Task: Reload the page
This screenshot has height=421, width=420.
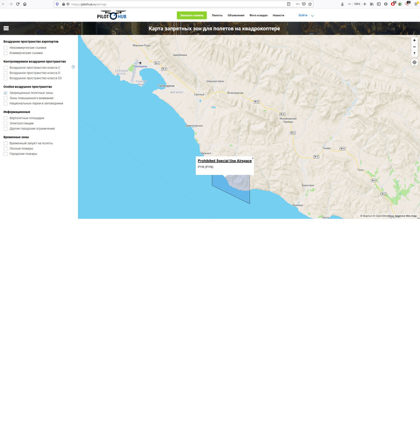Action: [x=18, y=4]
